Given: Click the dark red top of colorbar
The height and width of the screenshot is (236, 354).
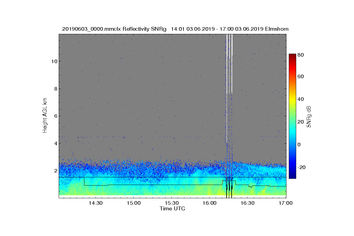Looking at the screenshot, I should 292,56.
